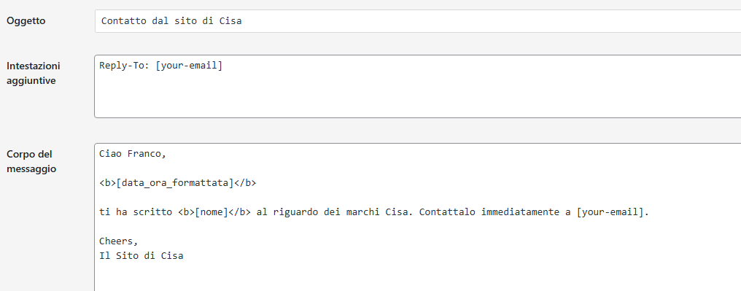This screenshot has width=741, height=291.
Task: Click the Intestazioni aggiuntive label
Action: [x=34, y=73]
